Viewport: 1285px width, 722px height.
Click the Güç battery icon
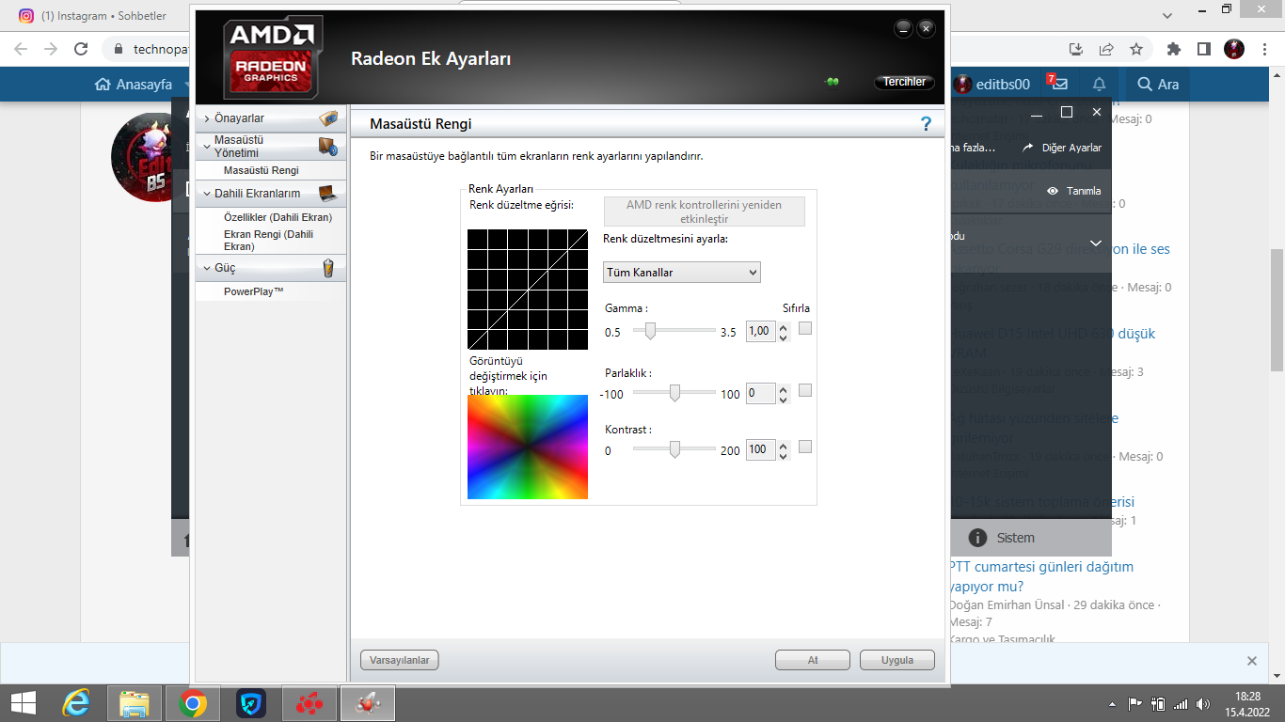pyautogui.click(x=328, y=268)
